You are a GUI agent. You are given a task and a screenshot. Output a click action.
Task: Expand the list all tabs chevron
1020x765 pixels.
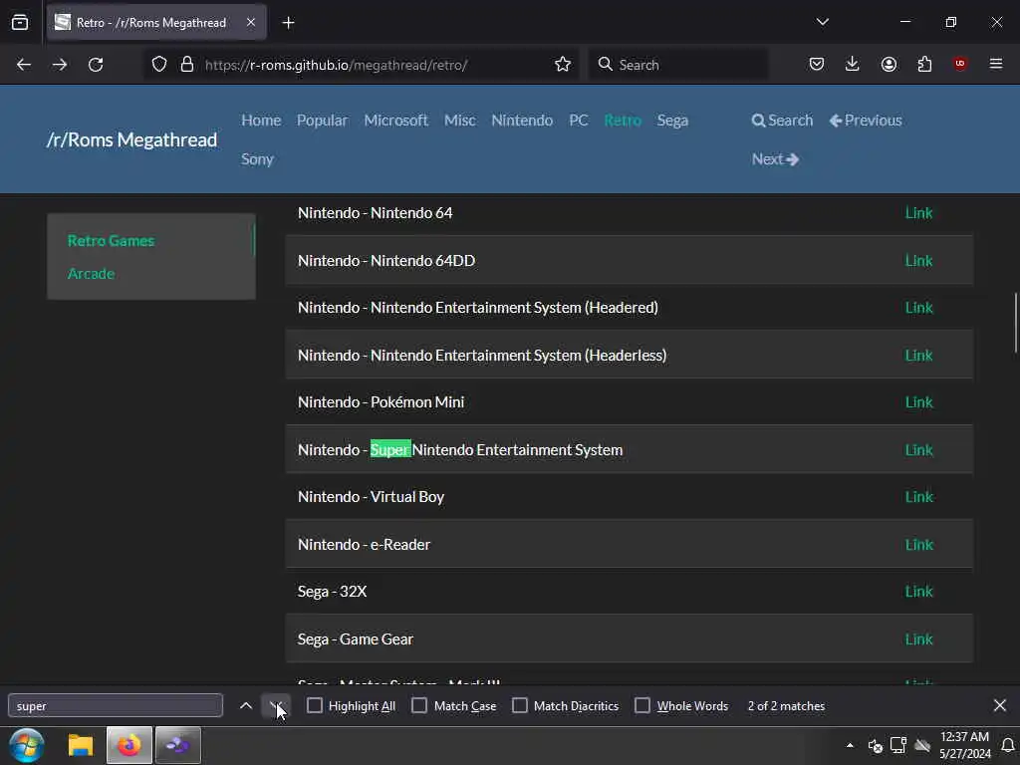823,22
